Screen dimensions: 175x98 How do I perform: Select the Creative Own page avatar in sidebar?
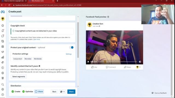point(3,19)
